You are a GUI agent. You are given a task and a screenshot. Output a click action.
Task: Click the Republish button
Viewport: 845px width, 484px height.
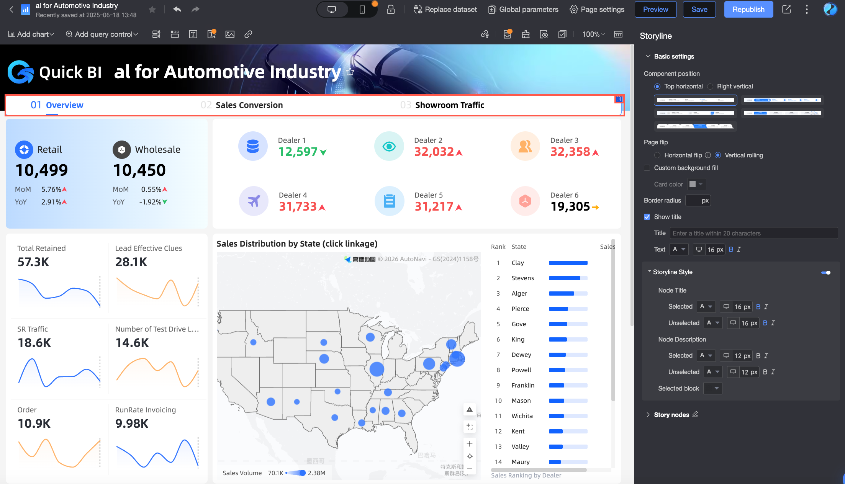748,10
